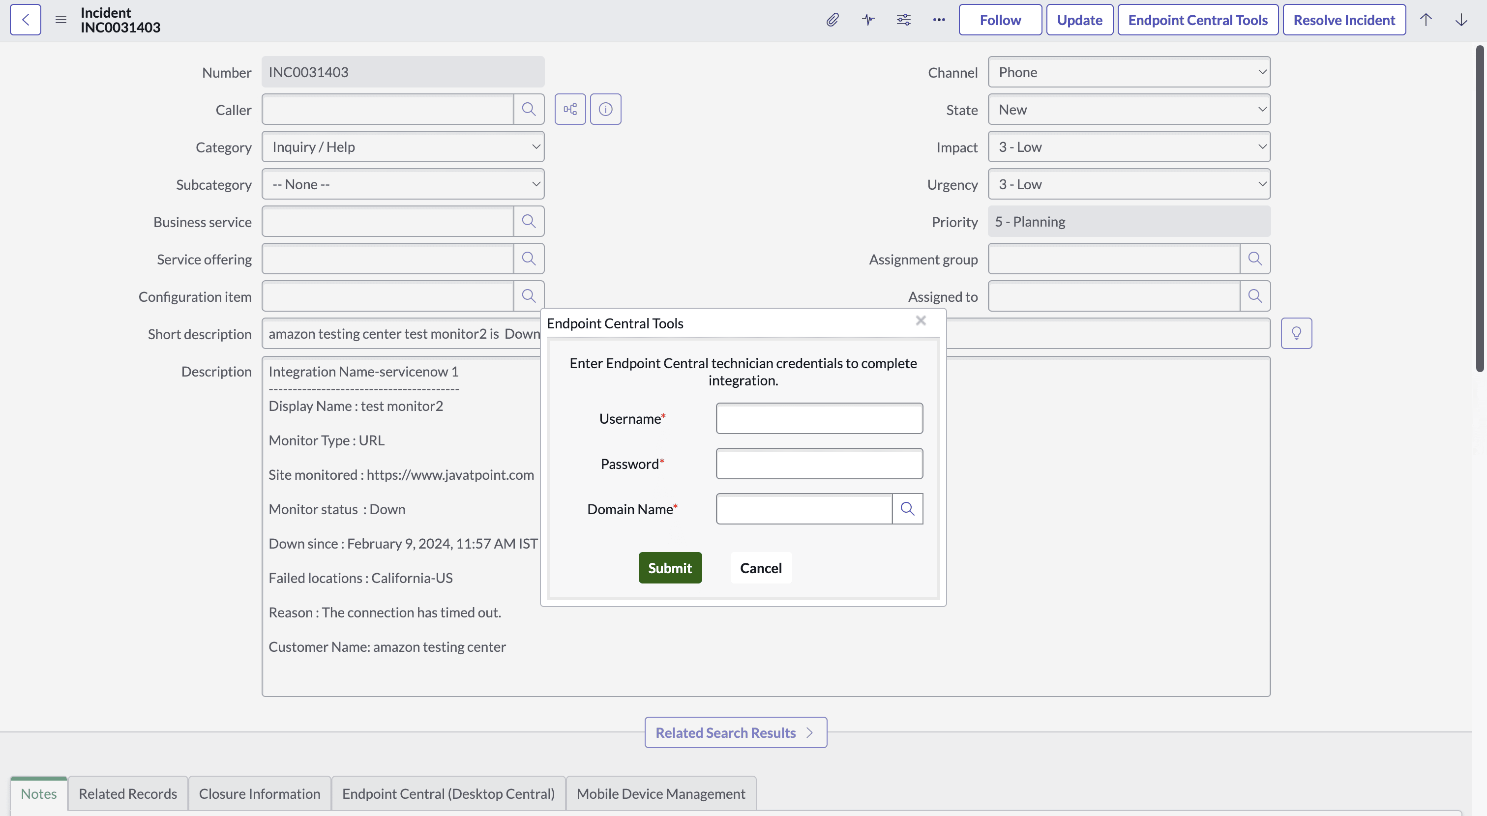Switch to the Closure Information tab
The height and width of the screenshot is (816, 1487).
[x=259, y=793]
